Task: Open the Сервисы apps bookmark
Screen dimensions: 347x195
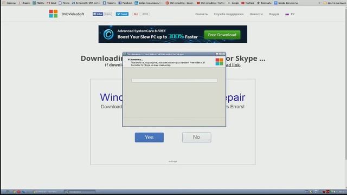Action: click(9, 3)
